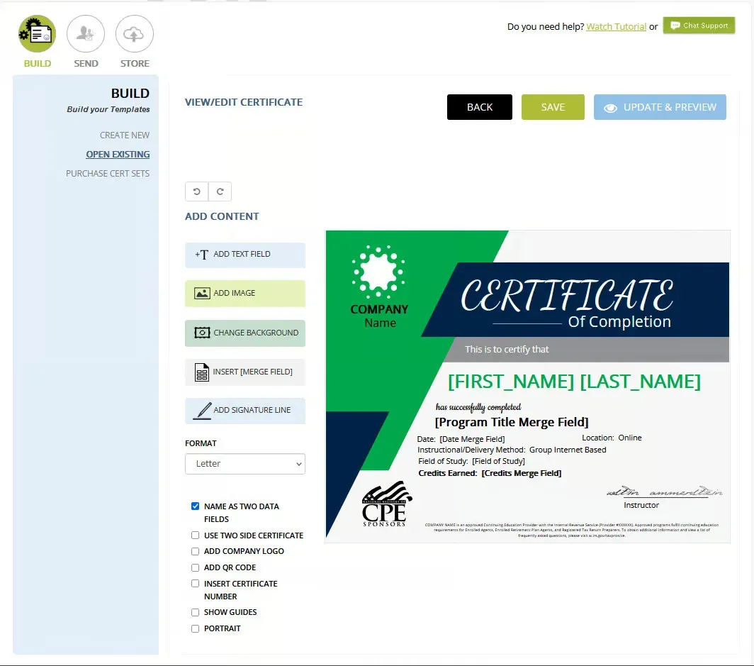Click the signature pen icon

coord(202,411)
